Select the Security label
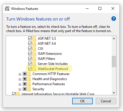The height and width of the screenshot is (111, 123). (38, 89)
